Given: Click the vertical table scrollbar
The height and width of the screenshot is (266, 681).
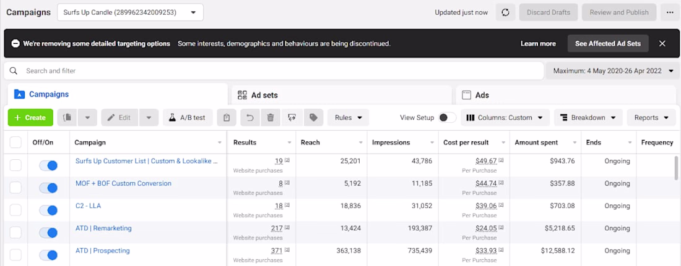Looking at the screenshot, I should [x=675, y=168].
